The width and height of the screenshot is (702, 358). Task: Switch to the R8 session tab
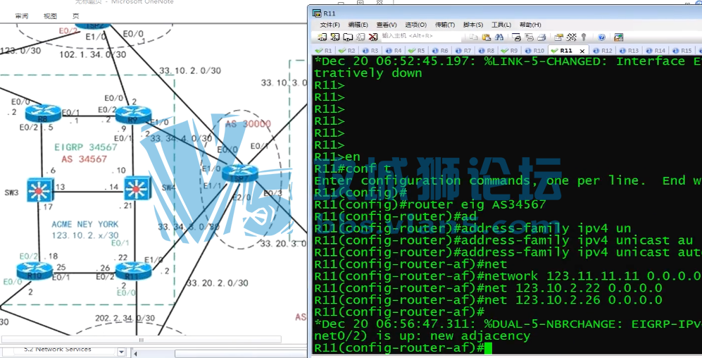tap(487, 51)
